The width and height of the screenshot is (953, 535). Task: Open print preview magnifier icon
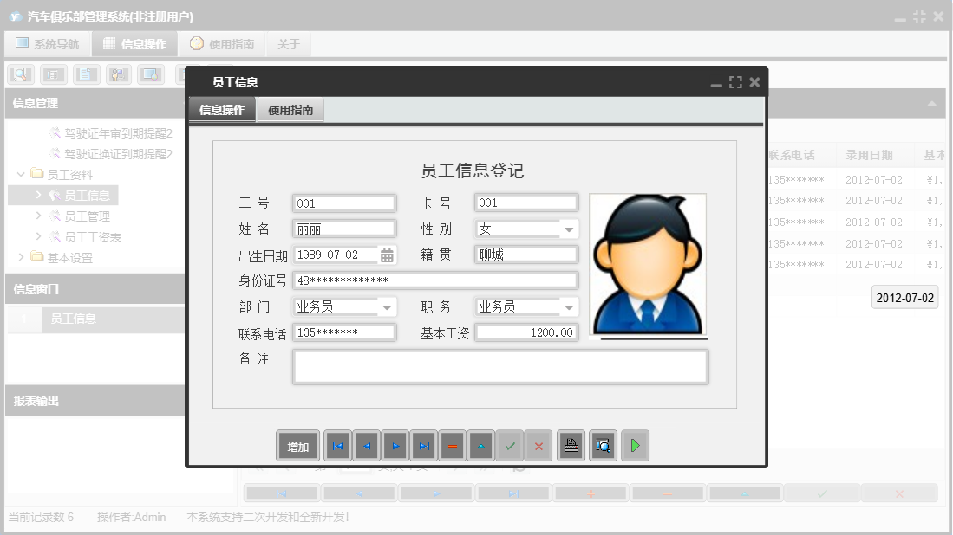[x=604, y=446]
